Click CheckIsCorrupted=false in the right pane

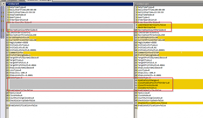point(151,101)
